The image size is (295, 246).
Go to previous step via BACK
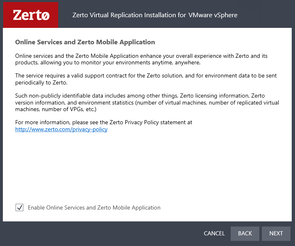click(245, 233)
